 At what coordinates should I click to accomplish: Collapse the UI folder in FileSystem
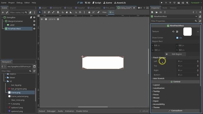pos(5,81)
